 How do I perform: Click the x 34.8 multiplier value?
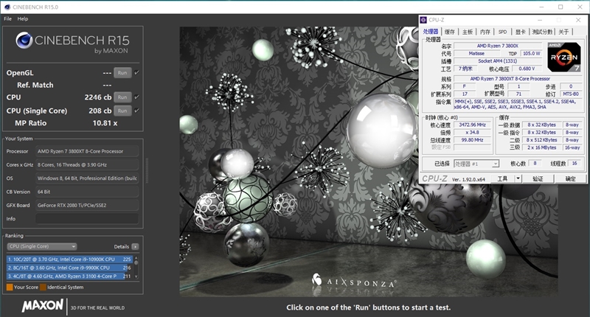tap(472, 133)
